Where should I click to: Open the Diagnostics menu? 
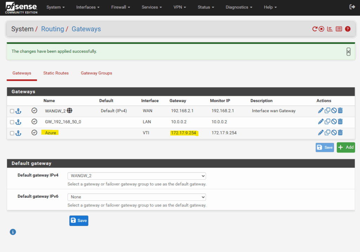(x=239, y=7)
